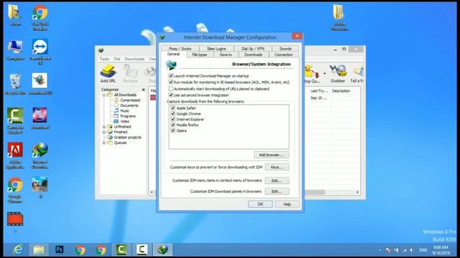Expand the Unfinished tree node

[x=103, y=127]
